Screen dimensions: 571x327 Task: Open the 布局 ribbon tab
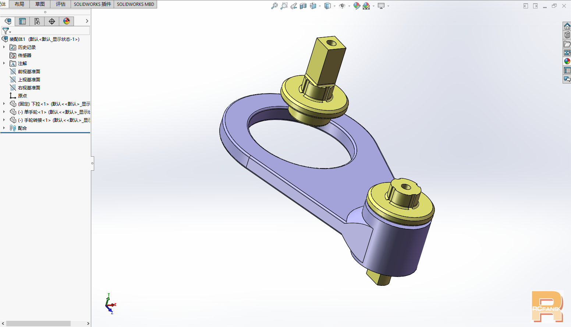(x=19, y=4)
